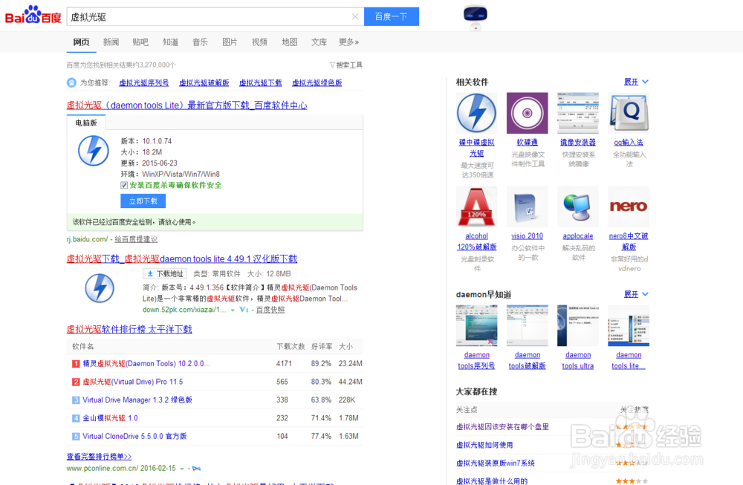Click the purple 软碟通 disc icon

pyautogui.click(x=528, y=113)
